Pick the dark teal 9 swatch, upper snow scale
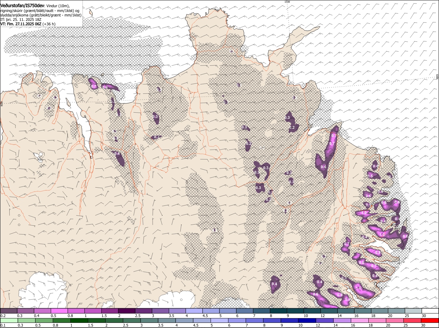Image resolution: width=439 pixels, height=328 pixels. (x=295, y=311)
